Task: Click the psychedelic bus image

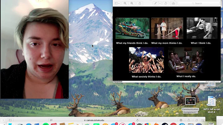Action: click(x=133, y=28)
